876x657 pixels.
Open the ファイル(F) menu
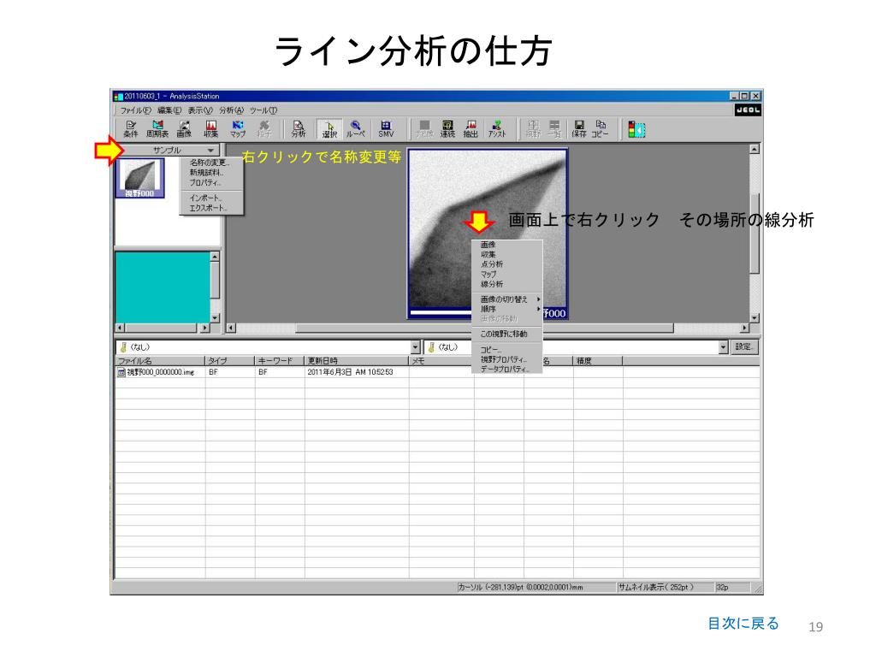(136, 110)
